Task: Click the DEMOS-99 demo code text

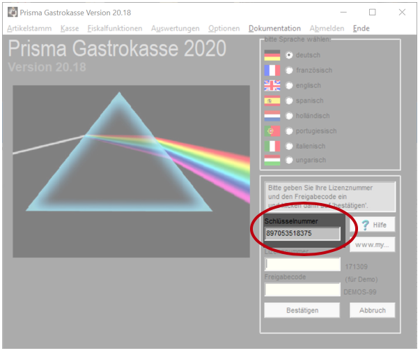Action: click(360, 292)
